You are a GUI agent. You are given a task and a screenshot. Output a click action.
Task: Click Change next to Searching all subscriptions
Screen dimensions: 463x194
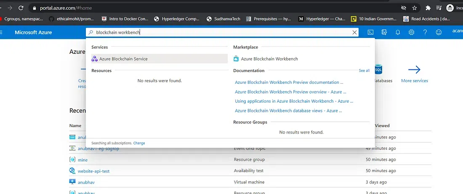(139, 143)
